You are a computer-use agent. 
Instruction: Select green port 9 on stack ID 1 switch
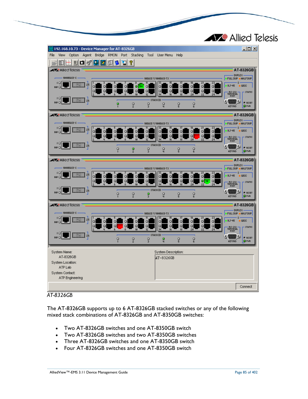[141, 86]
